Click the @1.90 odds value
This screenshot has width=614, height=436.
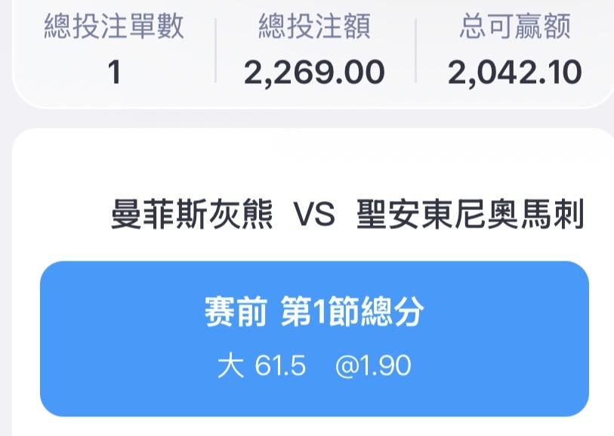[373, 366]
